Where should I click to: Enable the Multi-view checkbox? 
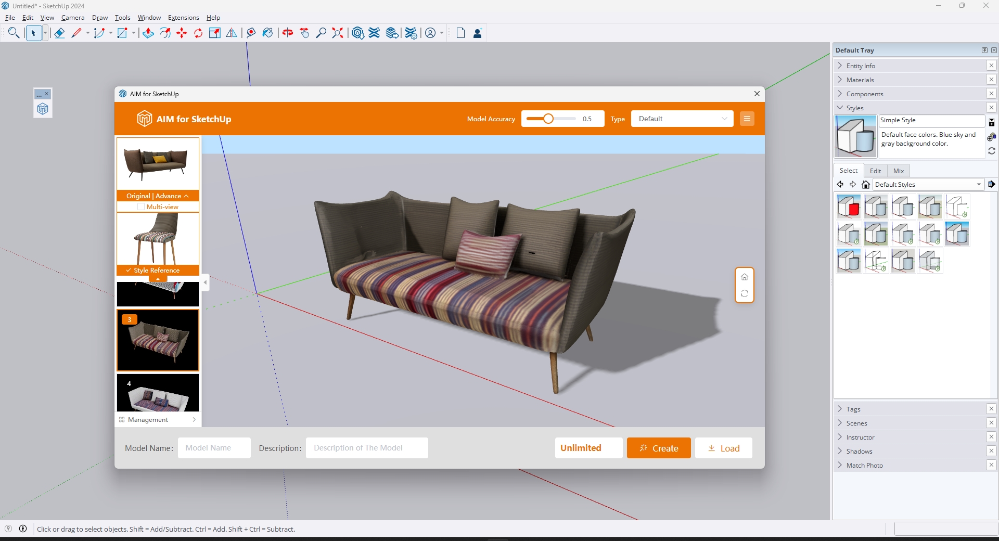tap(141, 207)
